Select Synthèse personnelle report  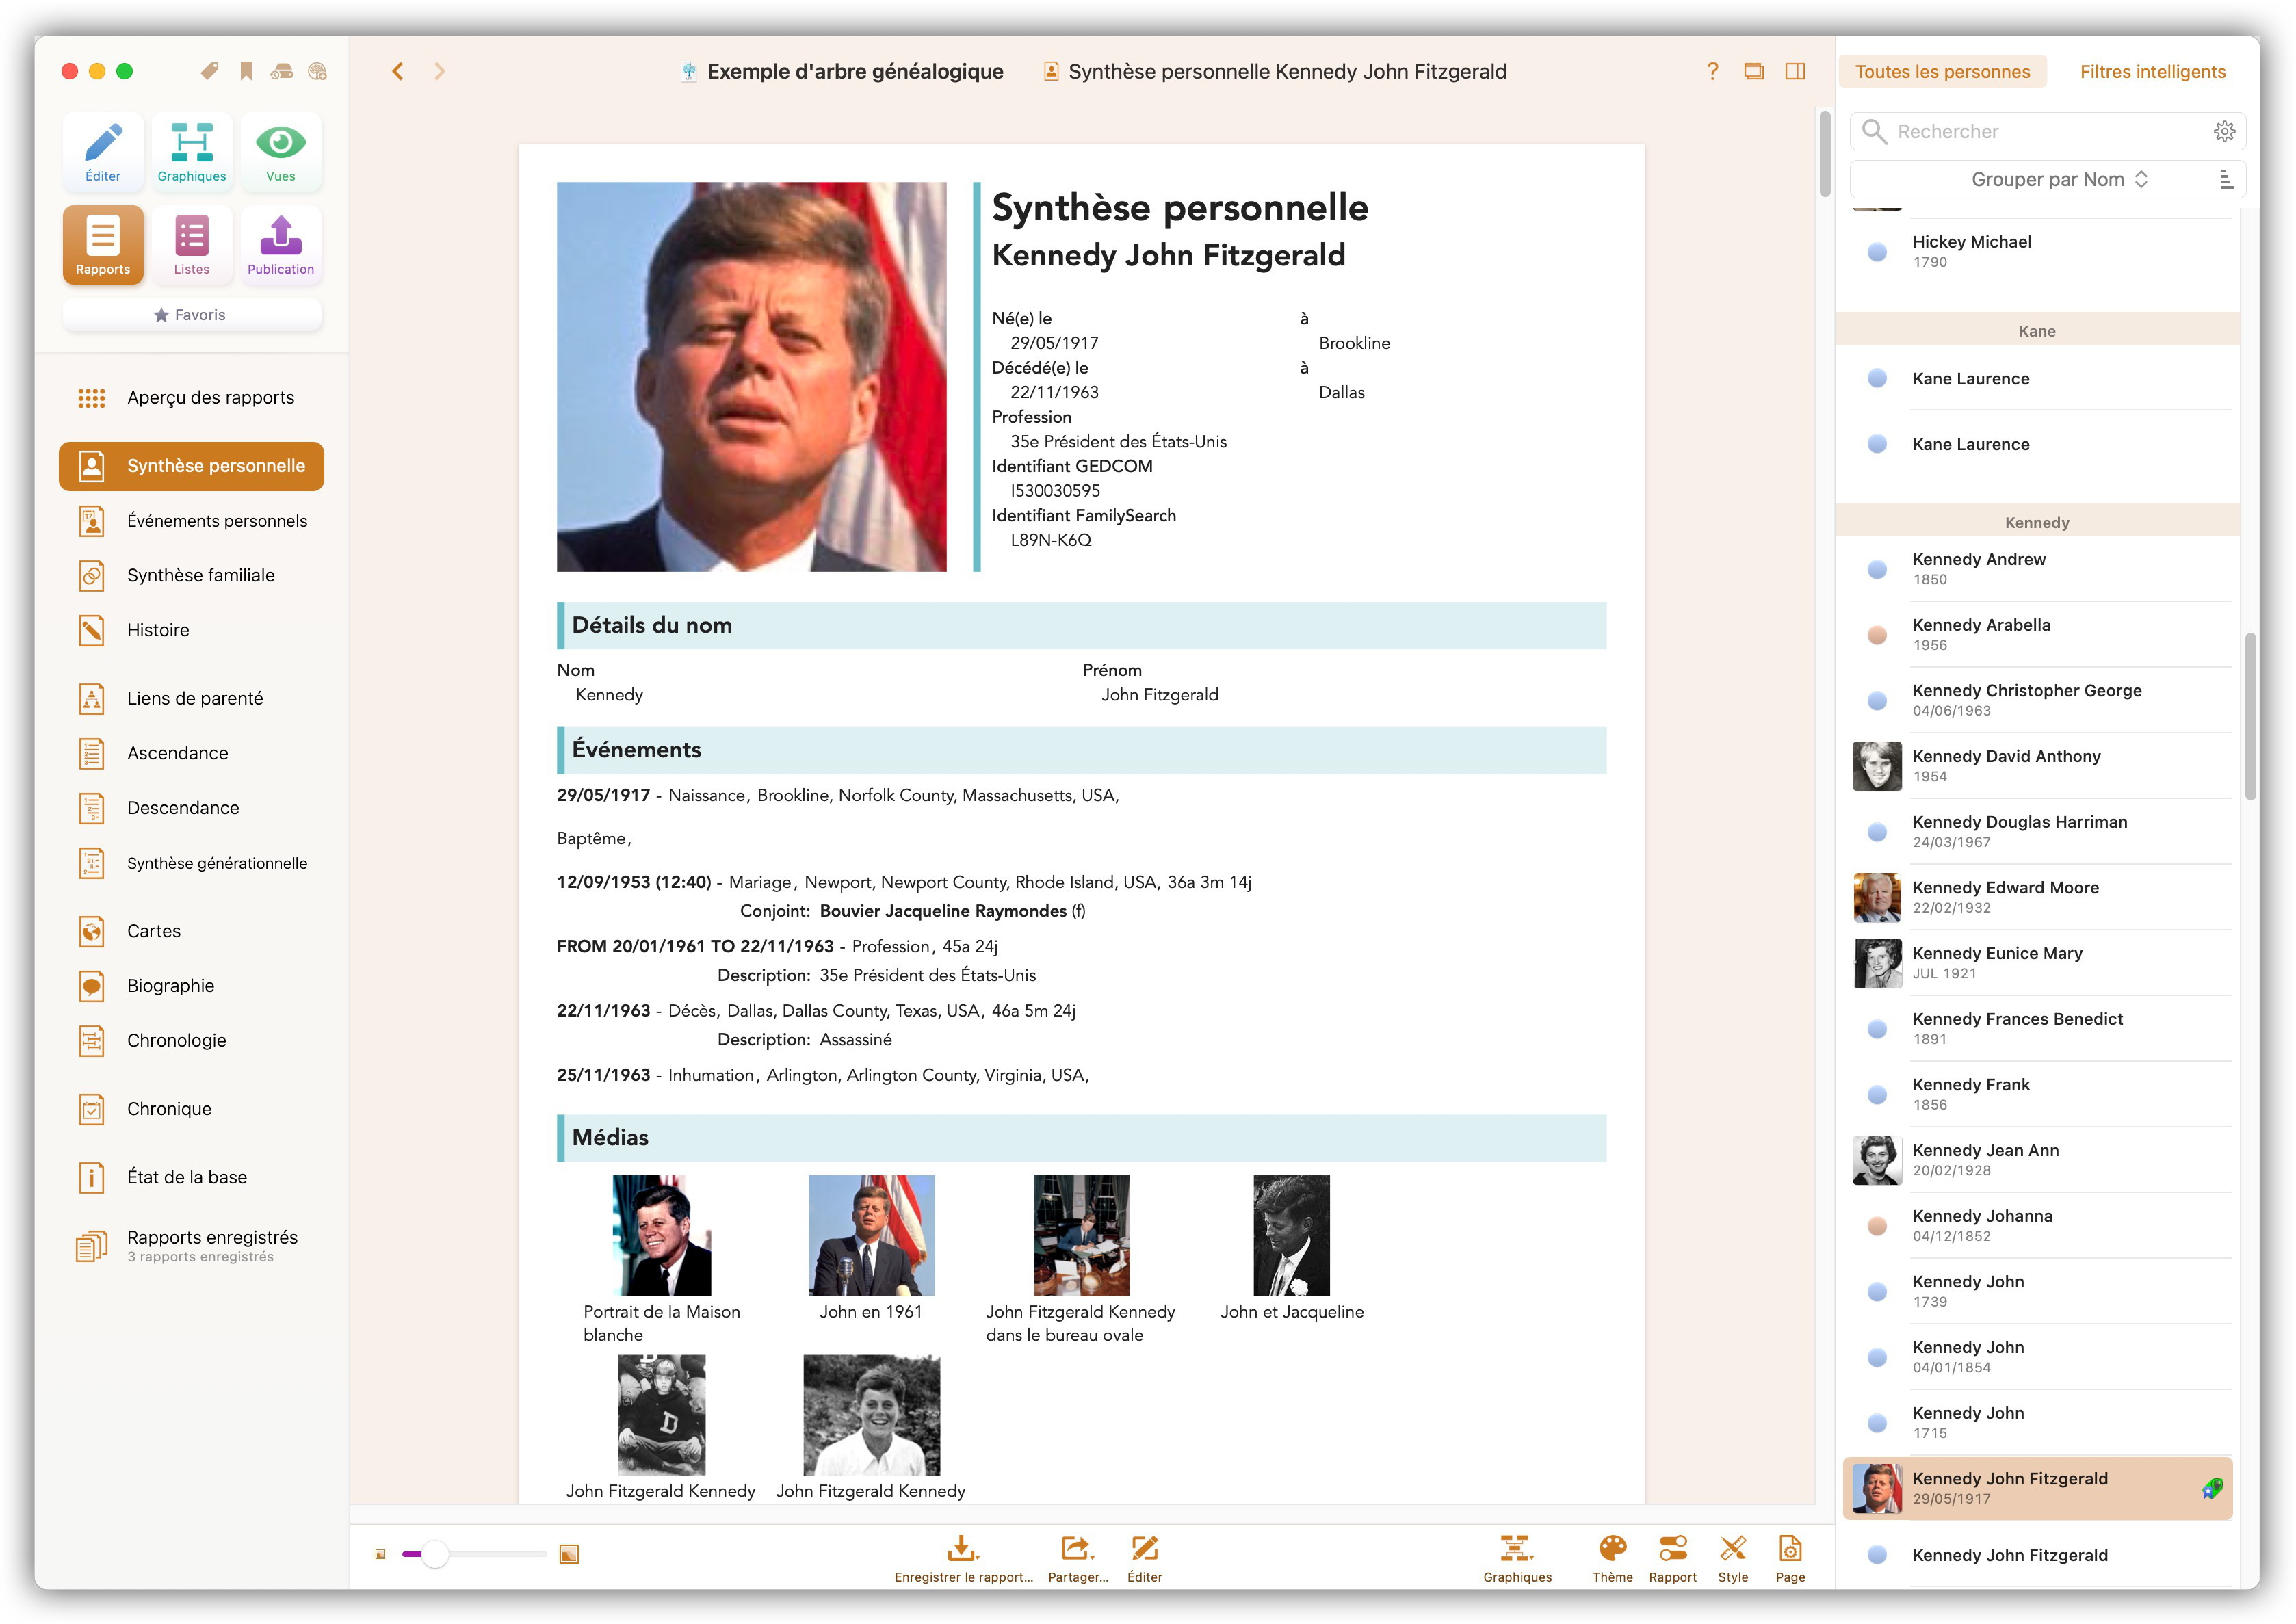[192, 466]
